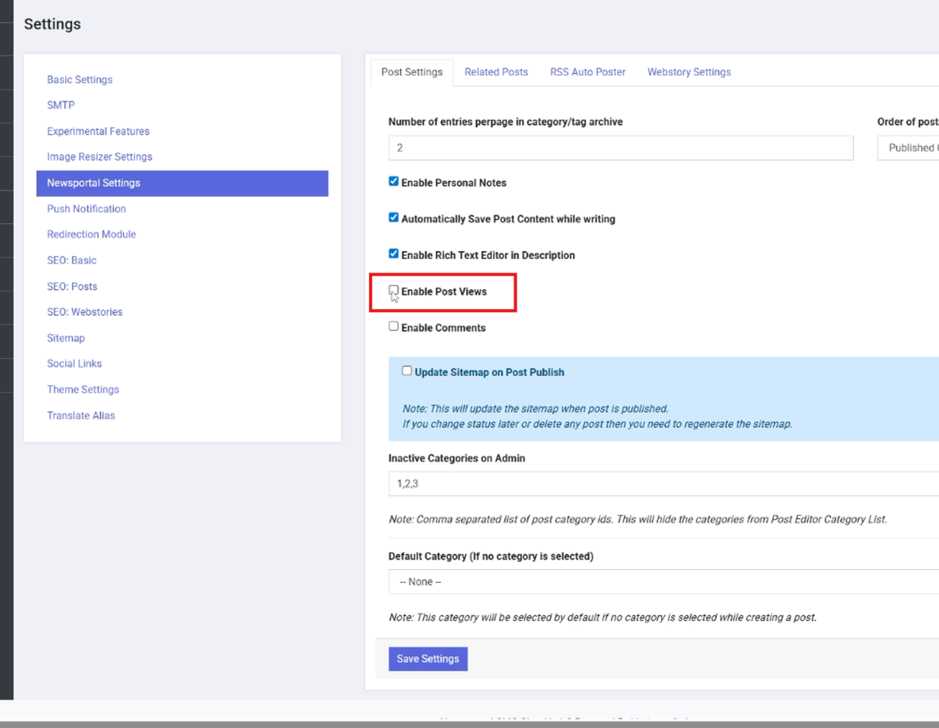939x728 pixels.
Task: Select the Sitemap settings link
Action: click(x=66, y=338)
